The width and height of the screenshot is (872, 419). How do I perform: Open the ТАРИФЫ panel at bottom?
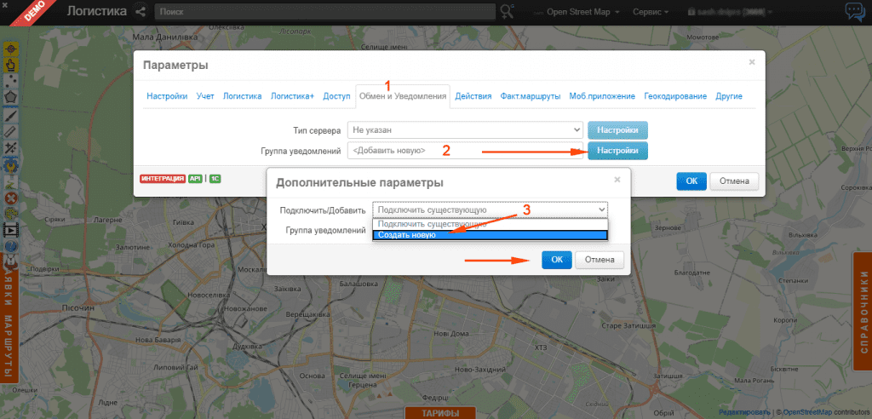coord(440,413)
